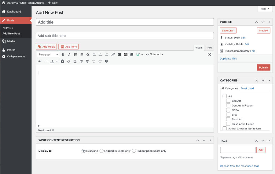This screenshot has width=275, height=174.
Task: Check the Art category
Action: coord(225,96)
